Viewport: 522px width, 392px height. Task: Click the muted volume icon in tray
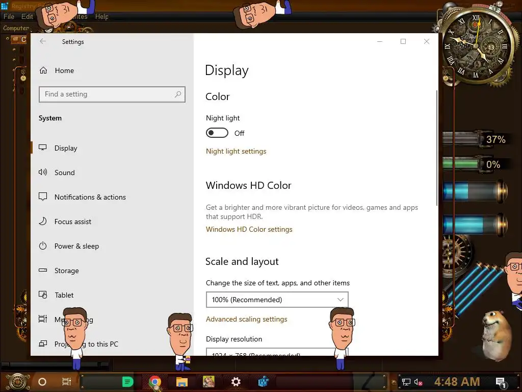pos(418,382)
